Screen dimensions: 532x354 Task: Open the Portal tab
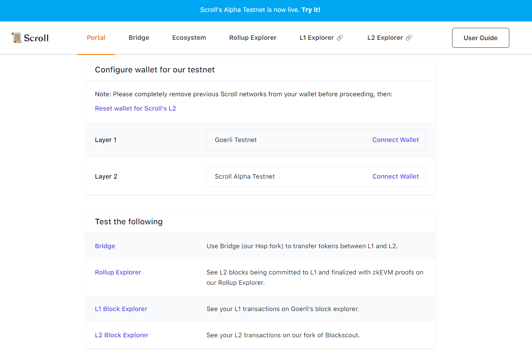96,38
